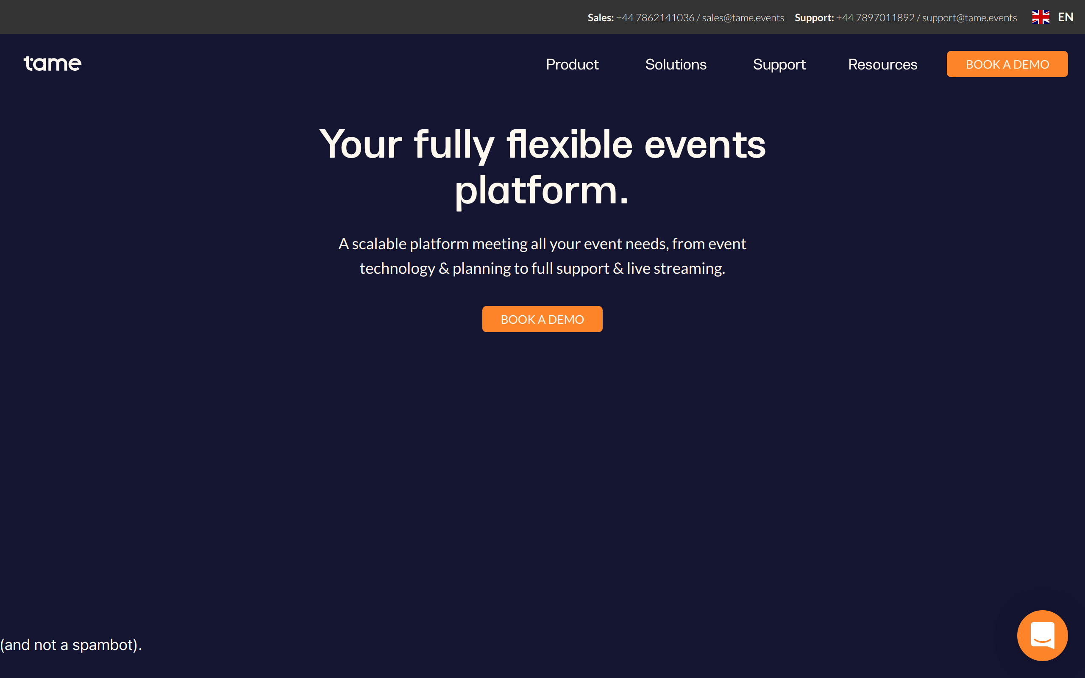Click the sales@tame.events email link
The width and height of the screenshot is (1085, 678).
(743, 17)
